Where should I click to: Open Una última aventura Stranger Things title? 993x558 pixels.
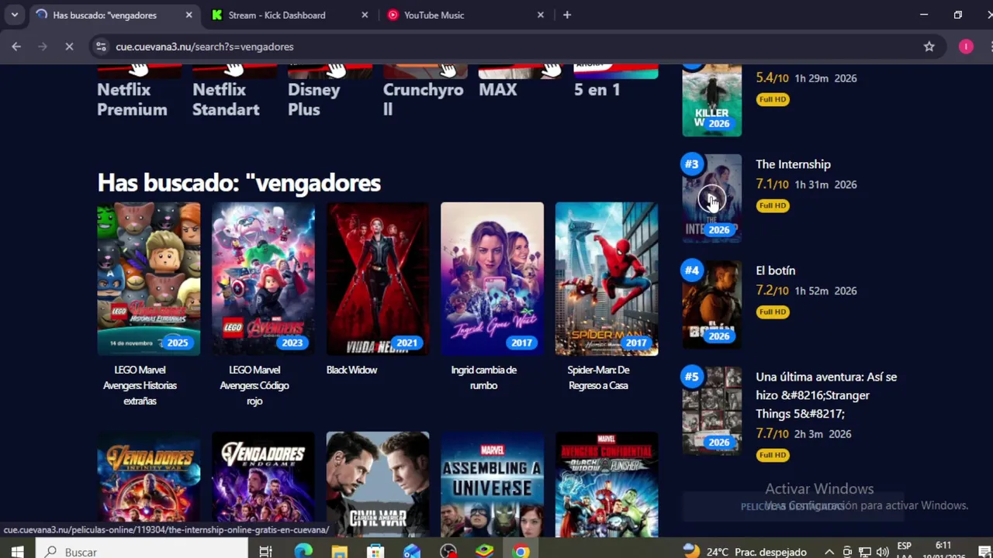tap(826, 395)
